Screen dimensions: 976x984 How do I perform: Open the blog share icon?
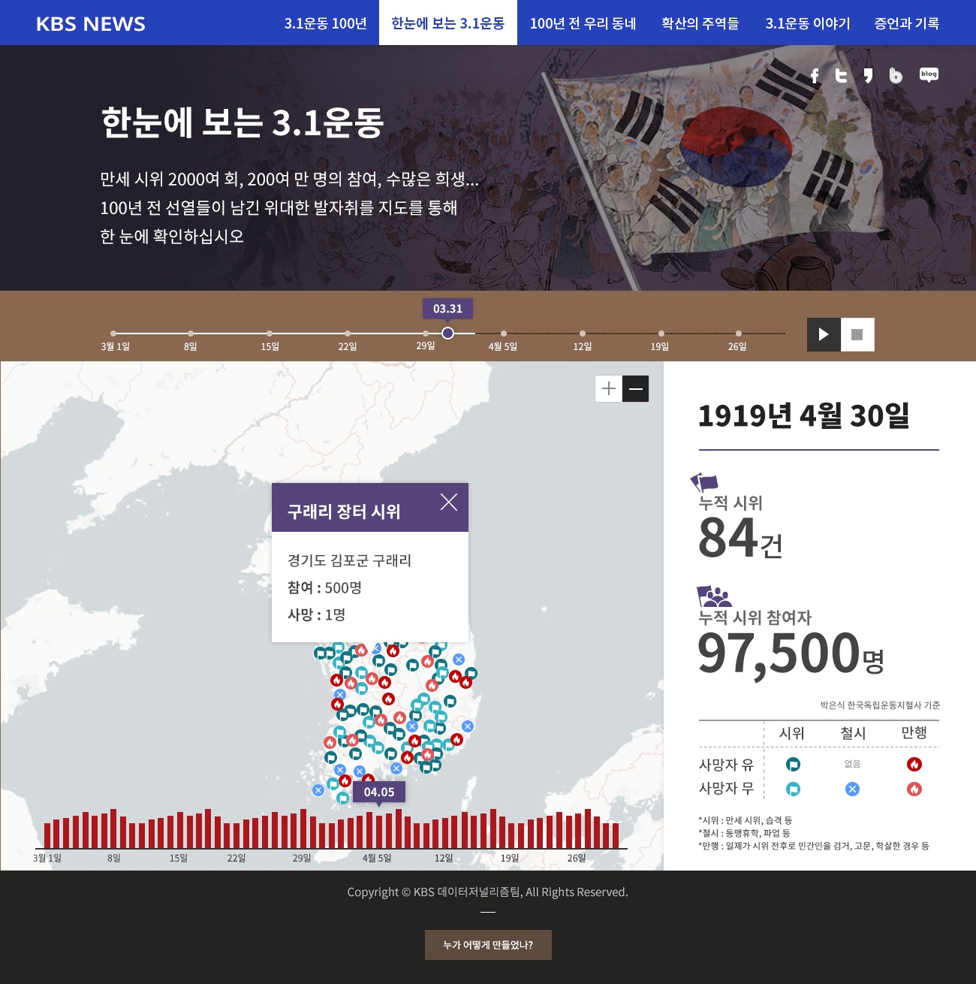pos(929,75)
